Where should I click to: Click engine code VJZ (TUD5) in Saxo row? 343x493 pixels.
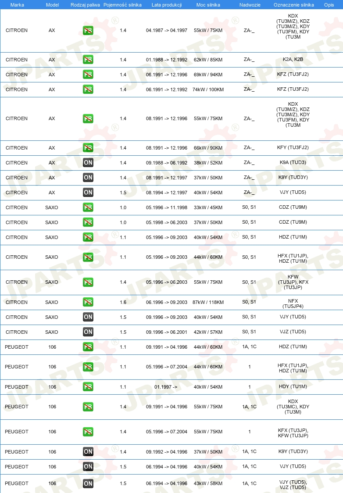tap(293, 332)
